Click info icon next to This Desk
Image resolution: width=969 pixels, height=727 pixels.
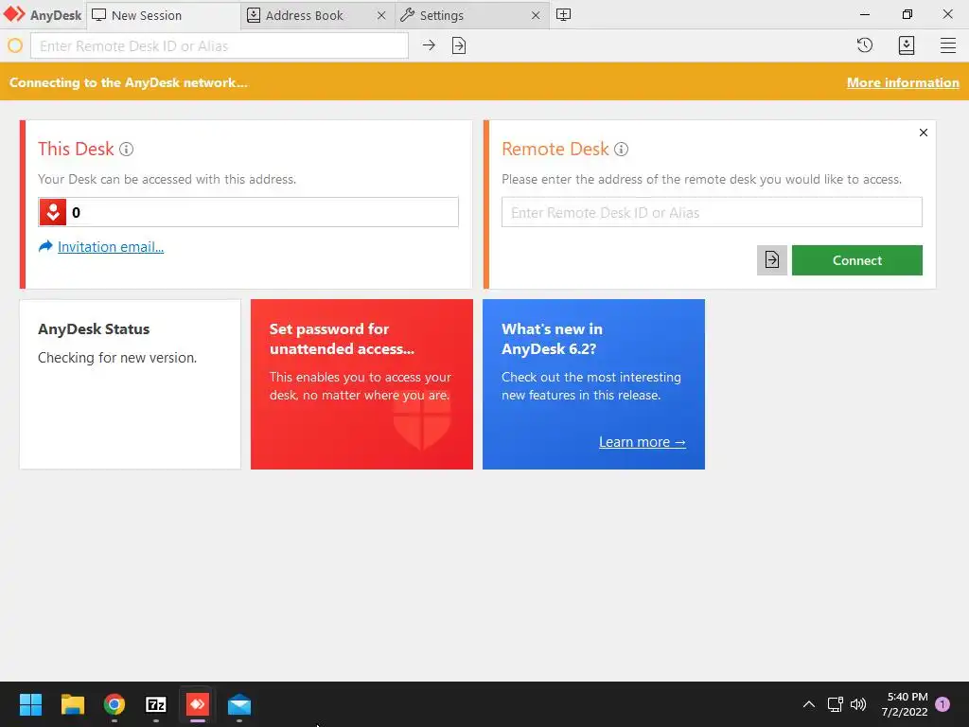126,149
